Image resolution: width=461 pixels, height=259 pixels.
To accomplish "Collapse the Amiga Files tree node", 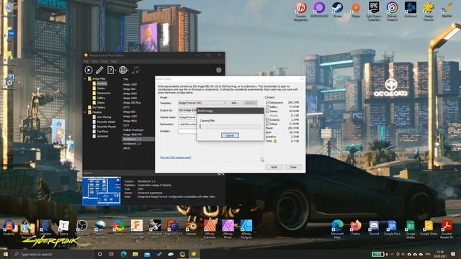I will tap(85, 78).
